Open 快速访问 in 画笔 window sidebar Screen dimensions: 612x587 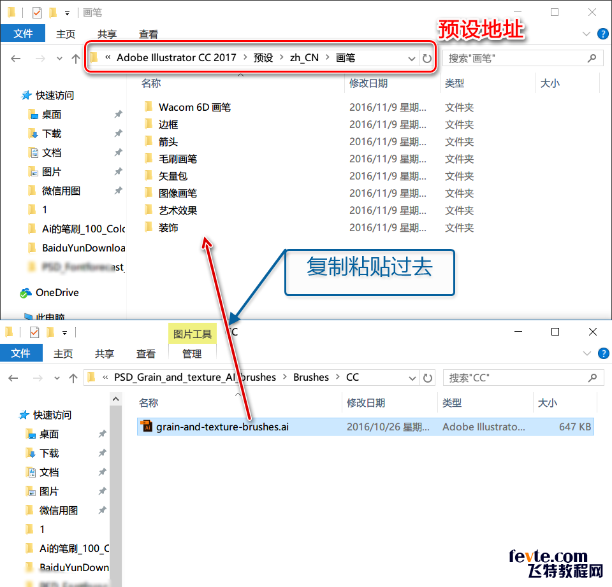pyautogui.click(x=55, y=95)
